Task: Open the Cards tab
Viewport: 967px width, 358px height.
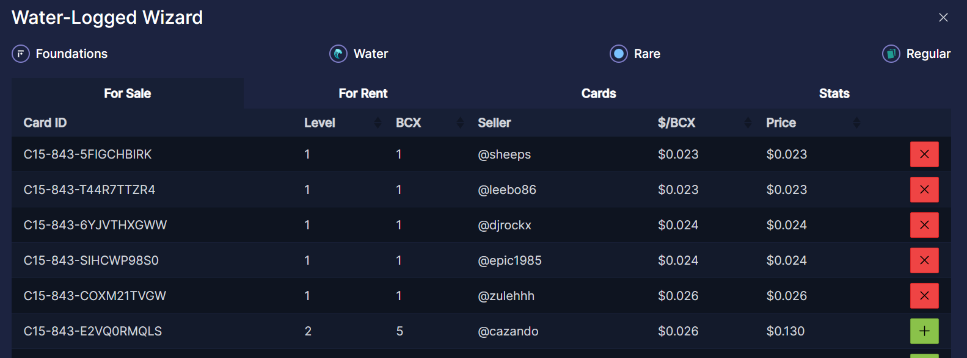Action: tap(599, 93)
